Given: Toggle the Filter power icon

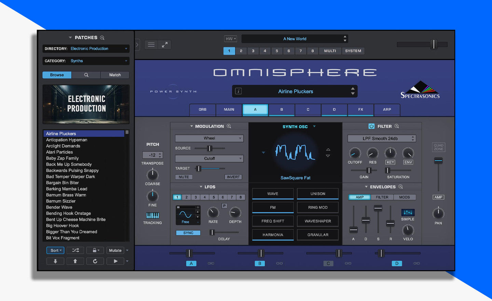Looking at the screenshot, I should click(x=371, y=126).
